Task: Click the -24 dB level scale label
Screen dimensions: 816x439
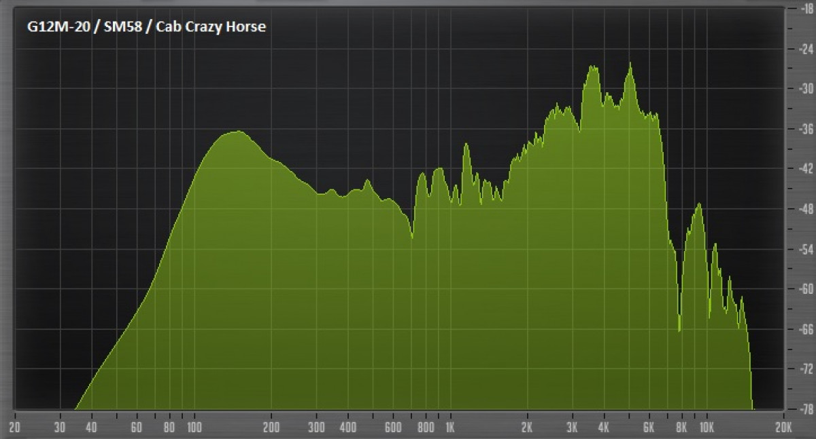Action: coord(806,48)
